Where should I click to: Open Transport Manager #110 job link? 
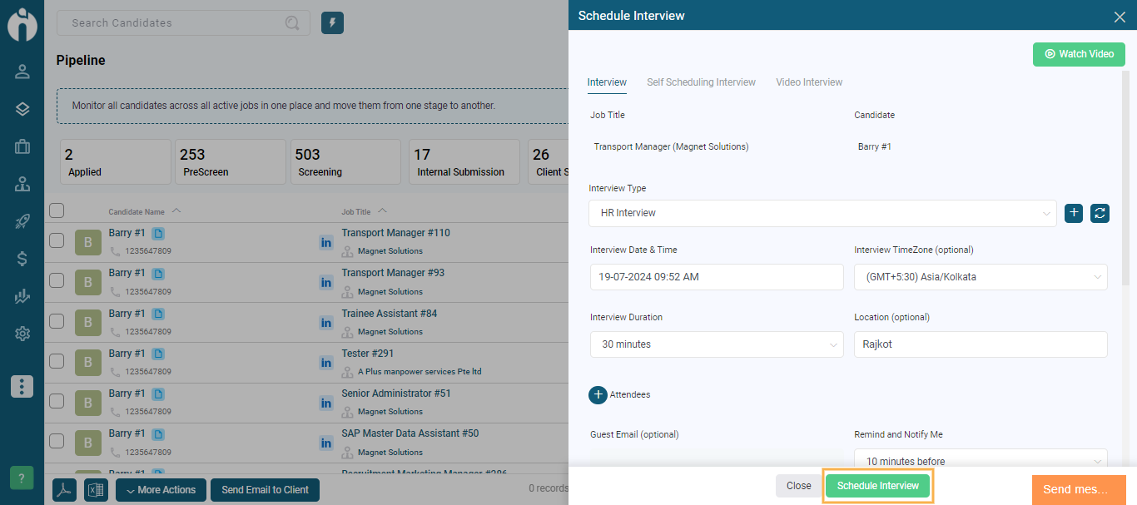pos(395,233)
